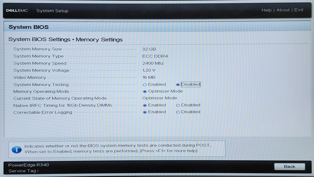The image size is (314, 177).
Task: Click the System BIOS heading
Action: [x=28, y=27]
